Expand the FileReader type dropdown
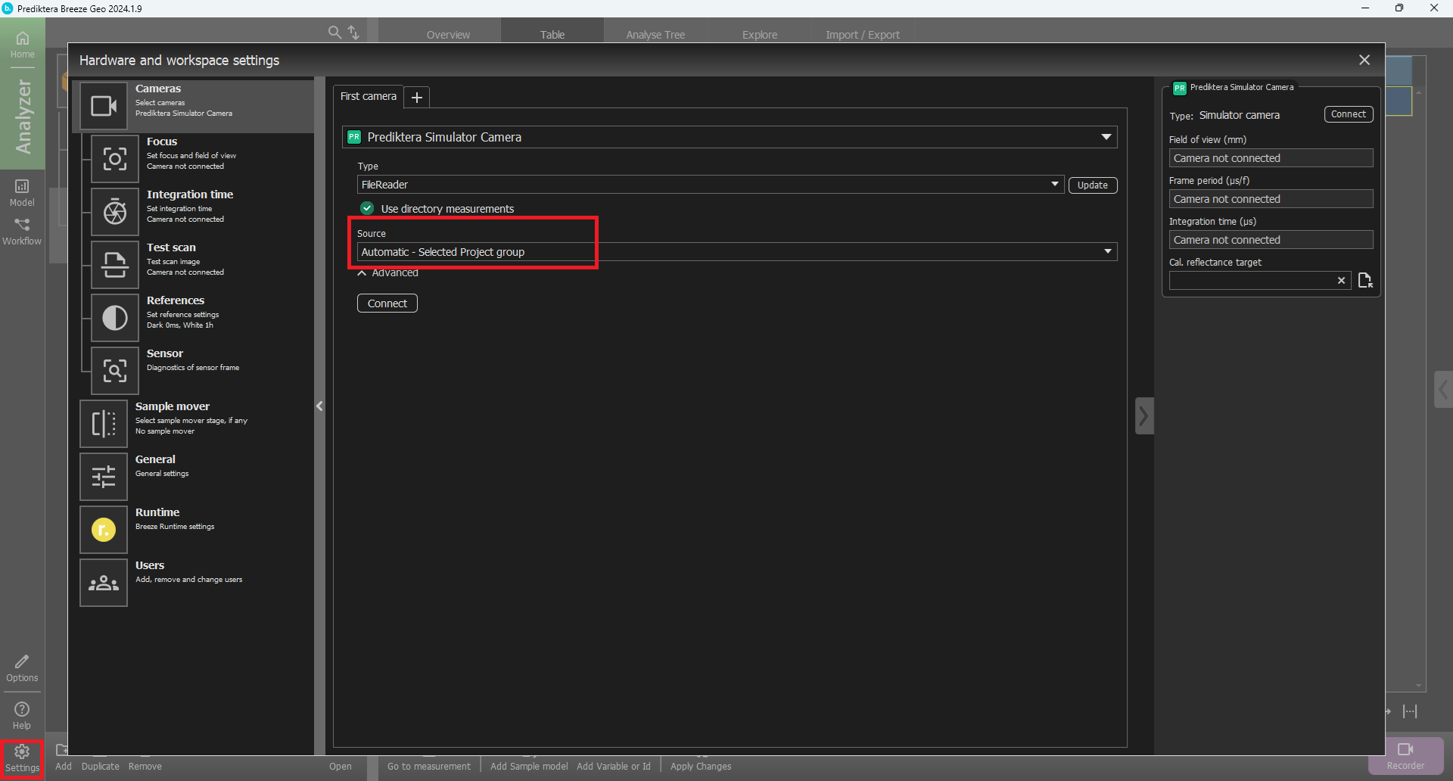Image resolution: width=1453 pixels, height=781 pixels. [1054, 185]
